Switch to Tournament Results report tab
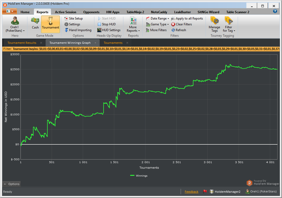Screen dimensions: 282x198 pos(22,43)
